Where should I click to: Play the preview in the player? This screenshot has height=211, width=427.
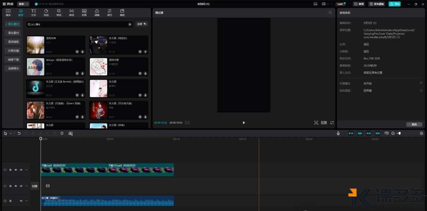244,123
